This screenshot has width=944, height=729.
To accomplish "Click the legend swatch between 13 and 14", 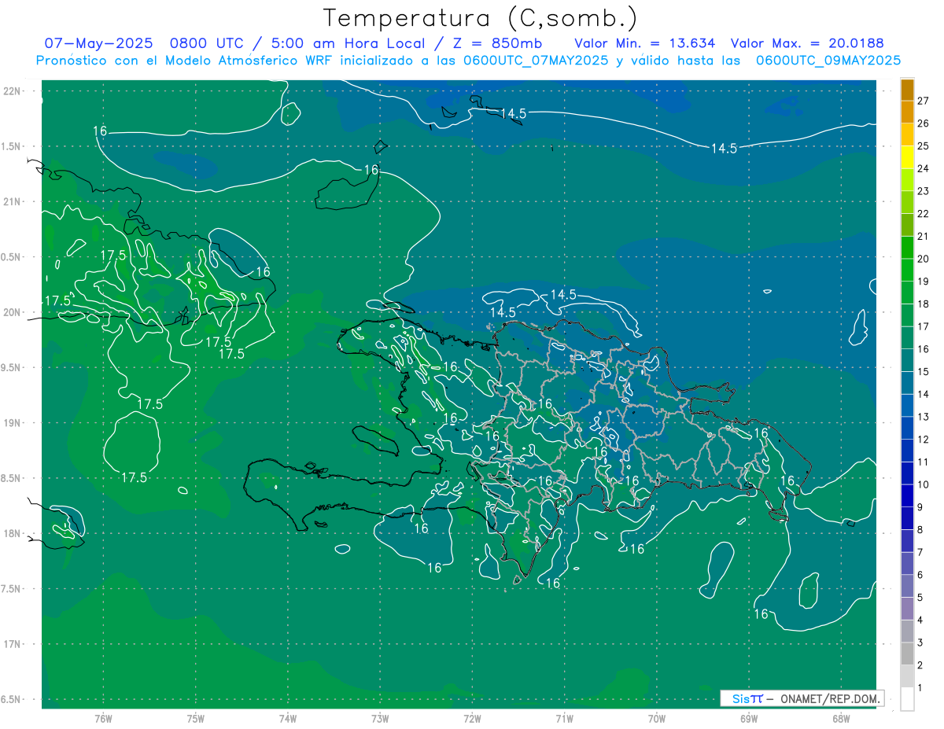I will (908, 406).
